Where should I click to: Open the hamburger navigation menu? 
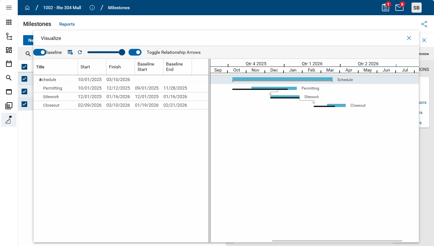[x=9, y=8]
